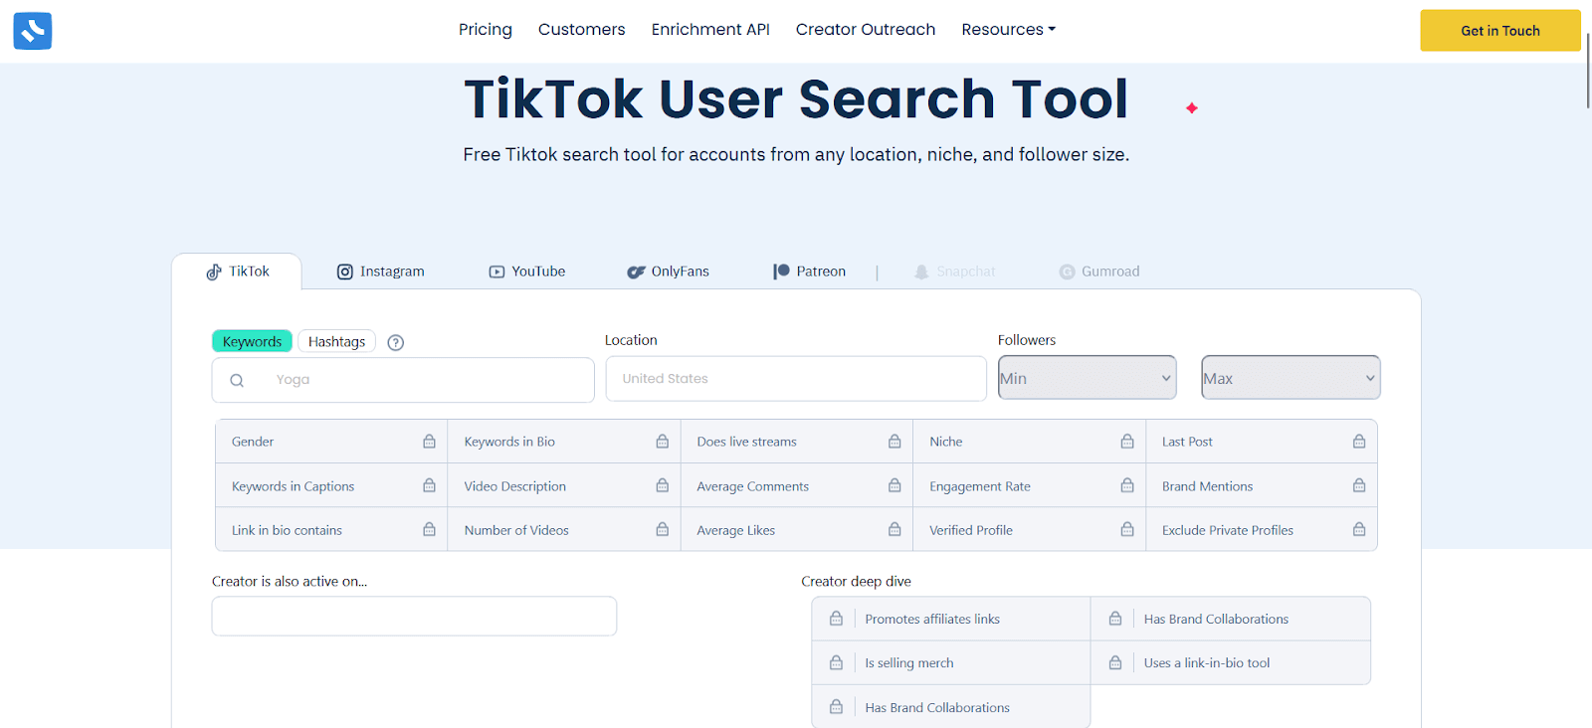The image size is (1592, 728).
Task: Open the Pricing page
Action: point(486,30)
